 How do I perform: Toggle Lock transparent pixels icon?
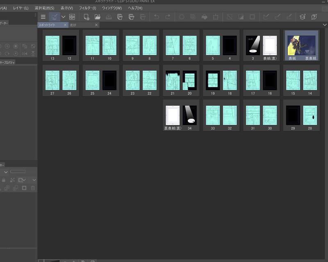[13, 180]
